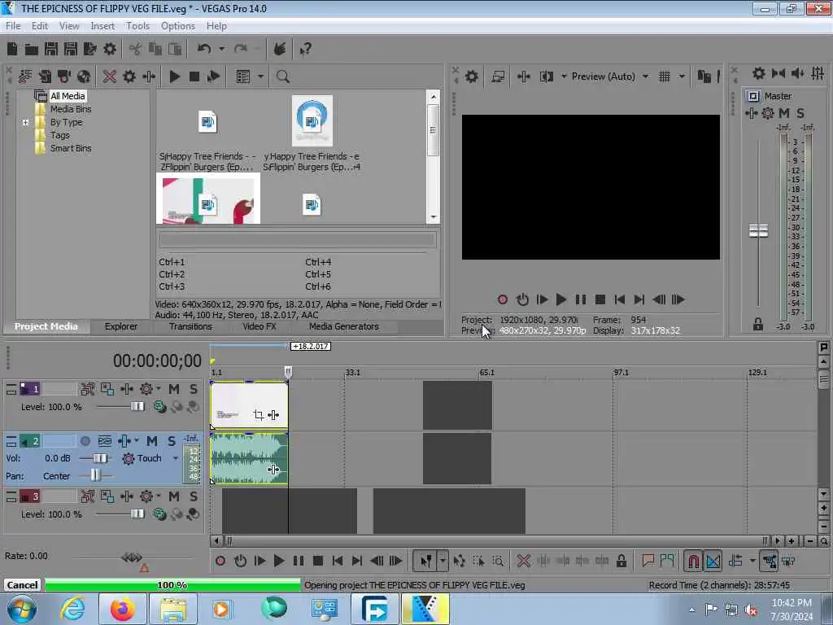Image resolution: width=833 pixels, height=625 pixels.
Task: Import media using Project Media toolbar icon
Action: (x=25, y=76)
